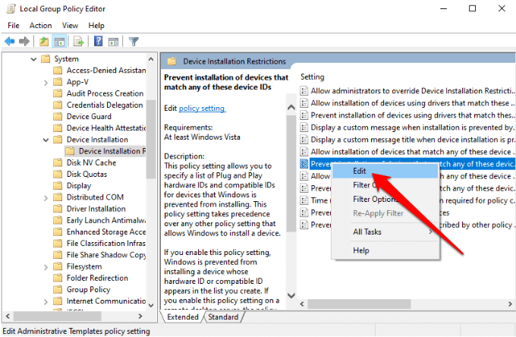This screenshot has height=337, width=516.
Task: Click the Display folder icon
Action: point(58,186)
